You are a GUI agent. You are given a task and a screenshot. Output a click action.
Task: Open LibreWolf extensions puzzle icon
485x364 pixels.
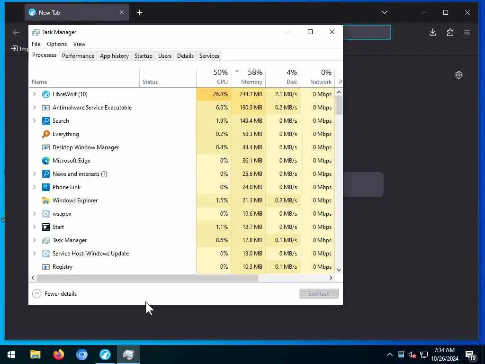(x=450, y=32)
